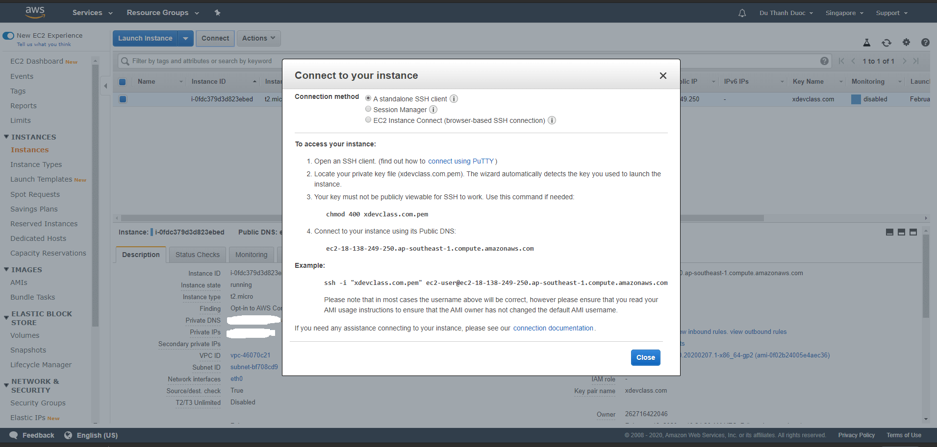Viewport: 937px width, 447px height.
Task: Click the Connect button
Action: pos(215,38)
